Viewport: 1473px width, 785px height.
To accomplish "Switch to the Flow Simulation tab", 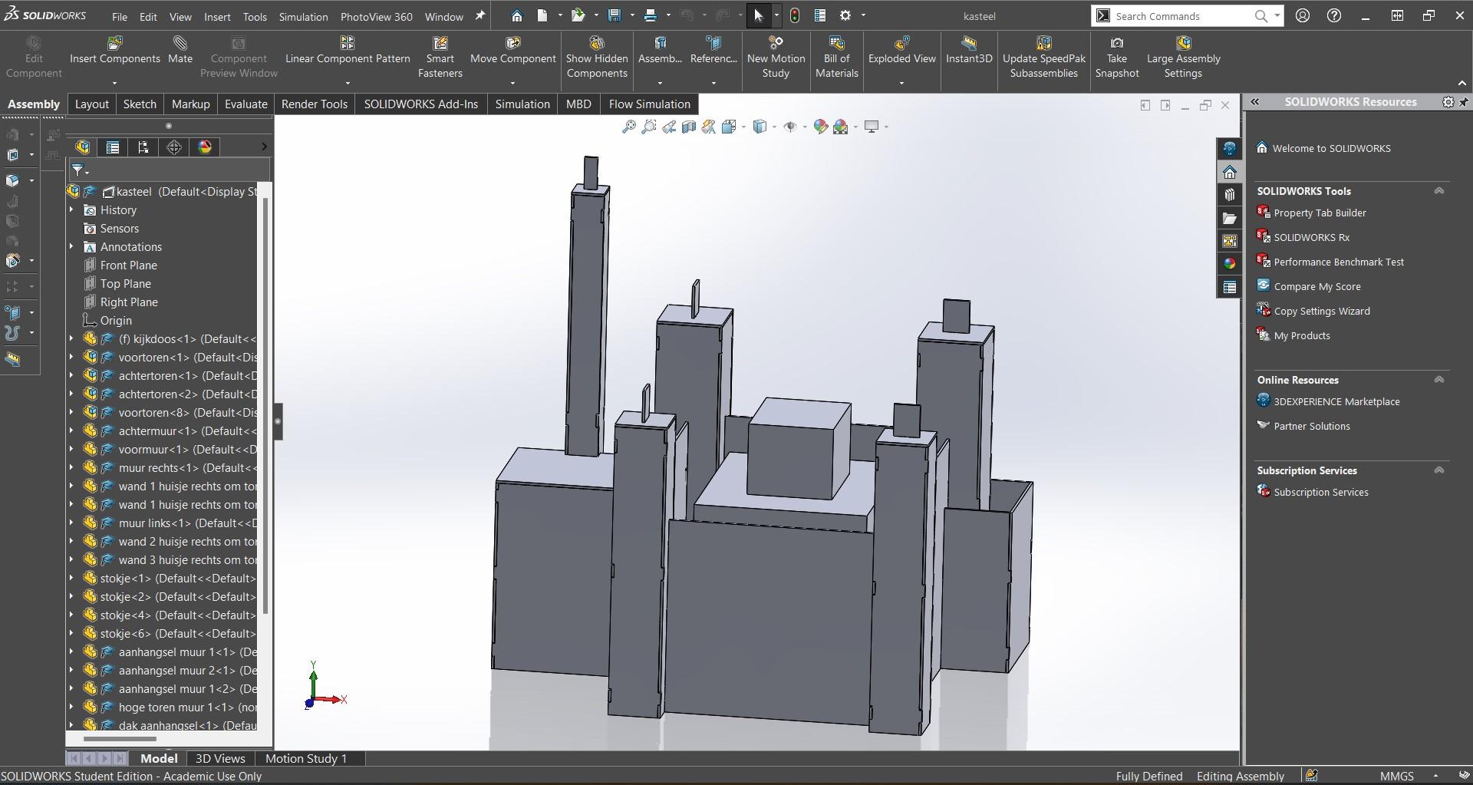I will [649, 104].
